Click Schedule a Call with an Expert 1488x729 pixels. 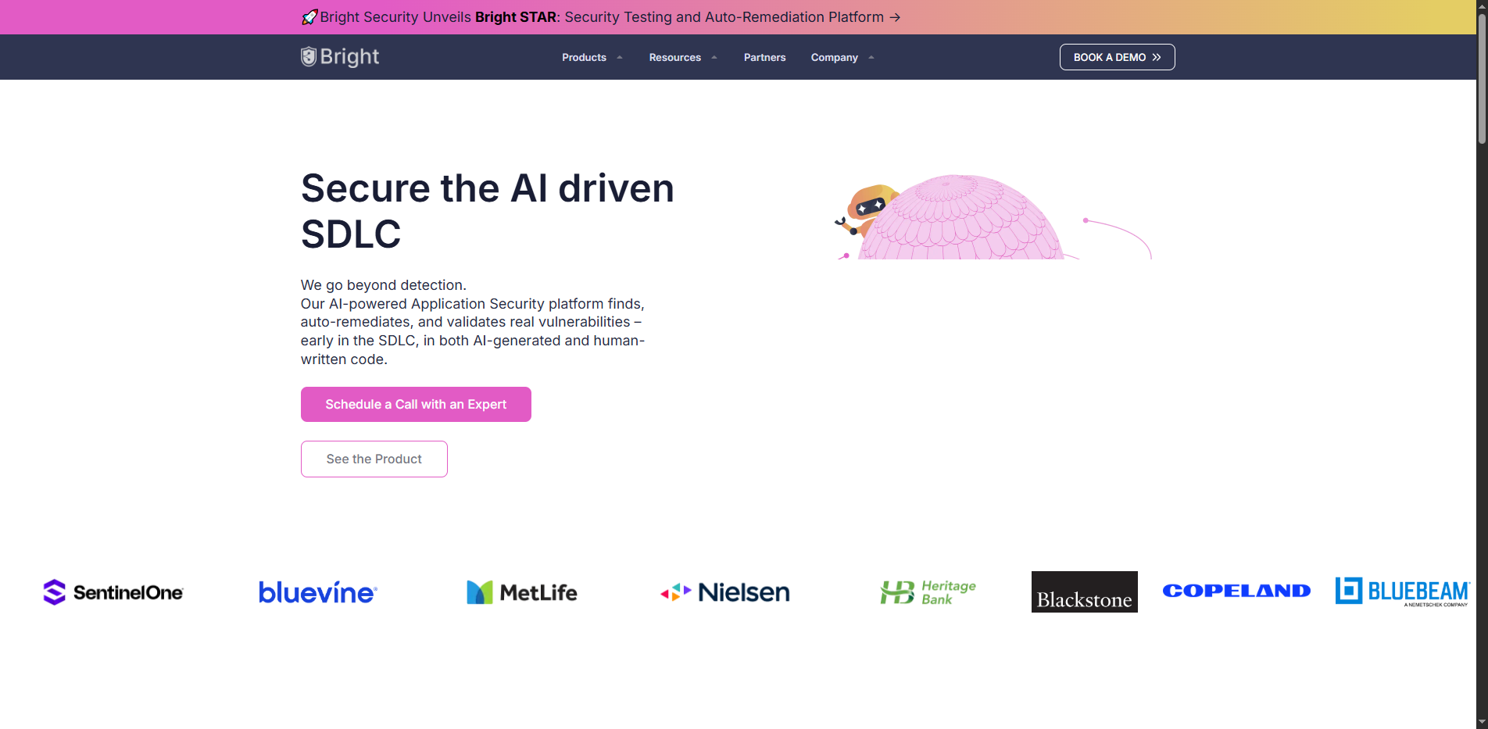click(416, 404)
